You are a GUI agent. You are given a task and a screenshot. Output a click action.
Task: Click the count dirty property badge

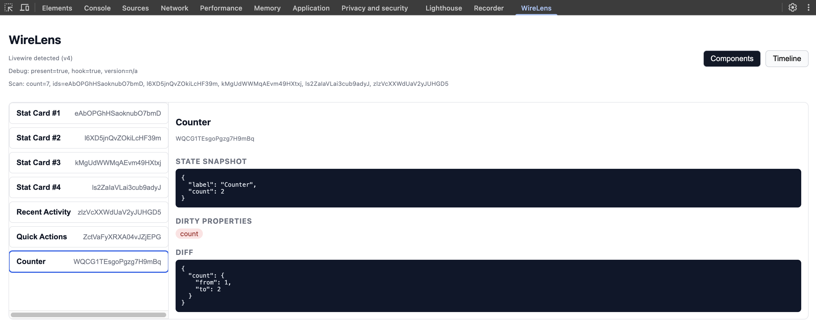[x=189, y=234]
